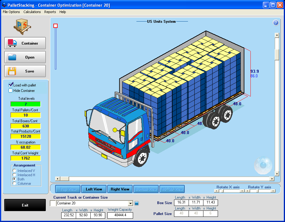Expand the Container 20 size dropdown
This screenshot has width=285, height=222.
point(130,203)
